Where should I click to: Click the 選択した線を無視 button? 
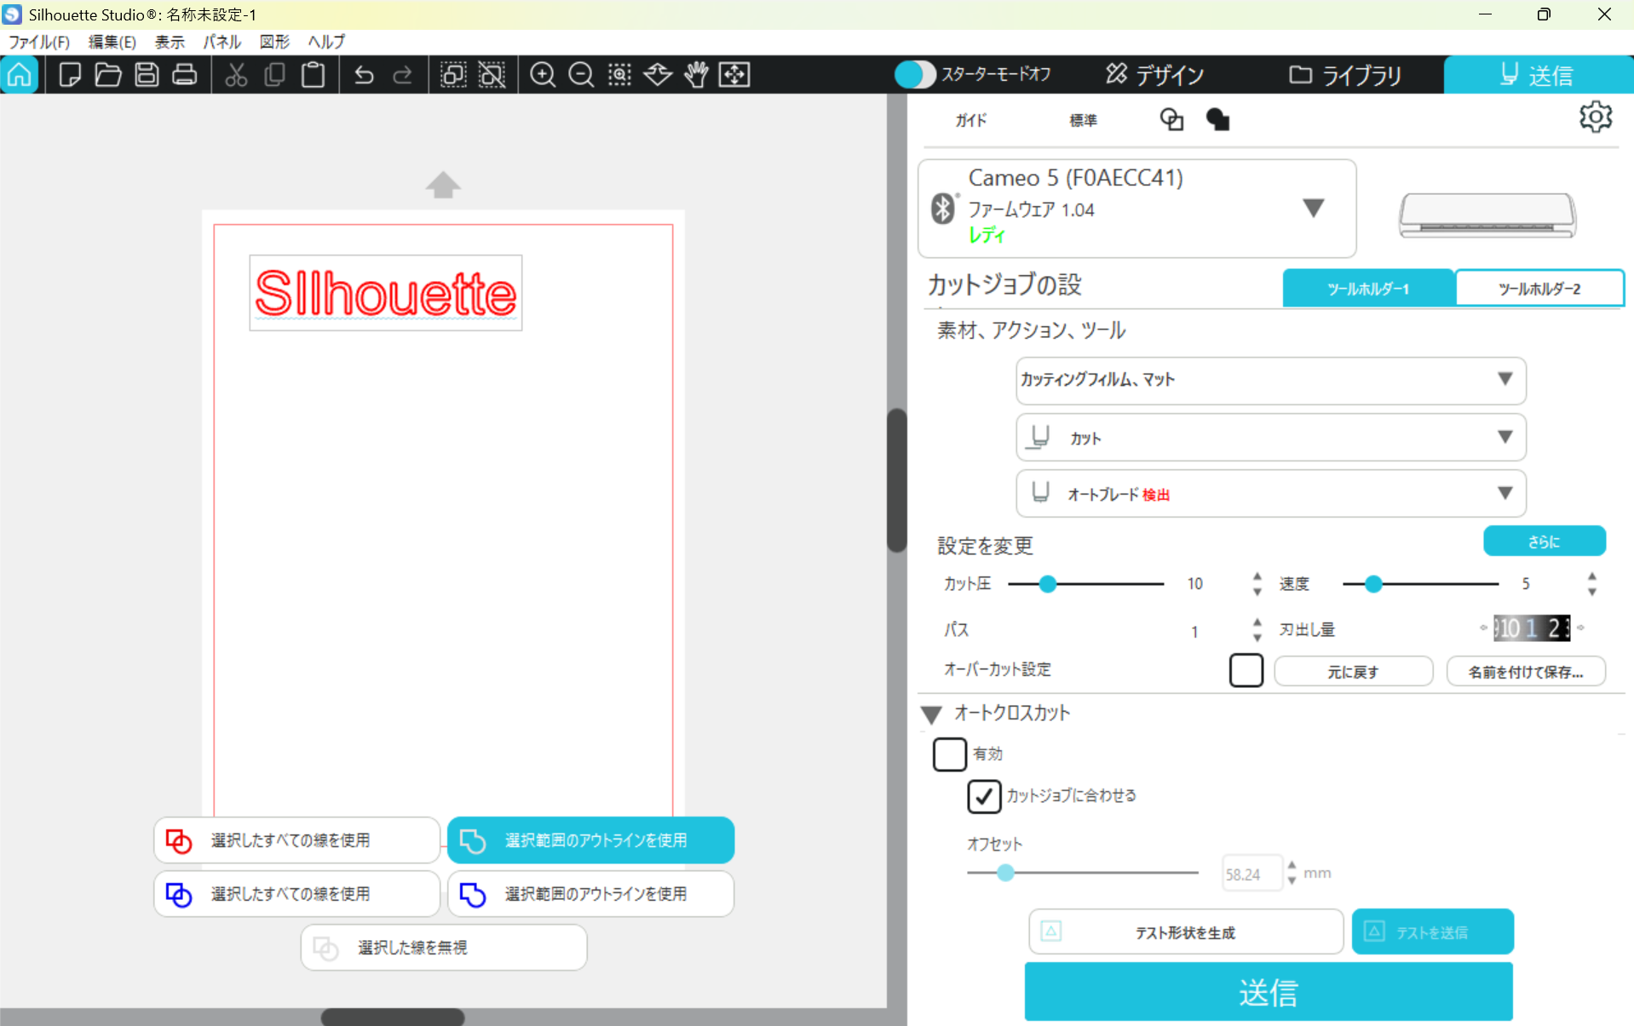pyautogui.click(x=444, y=948)
